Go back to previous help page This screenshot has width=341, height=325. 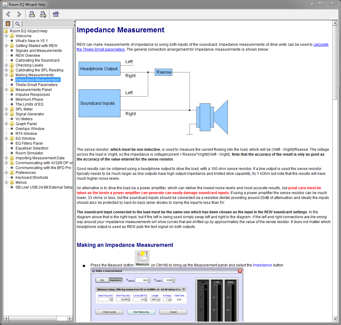(8, 14)
